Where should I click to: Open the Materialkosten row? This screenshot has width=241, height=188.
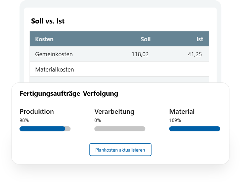119,69
